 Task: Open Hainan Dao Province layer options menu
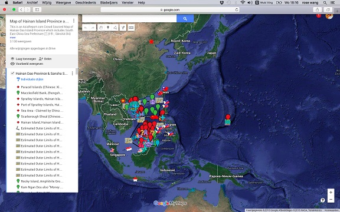click(x=72, y=74)
